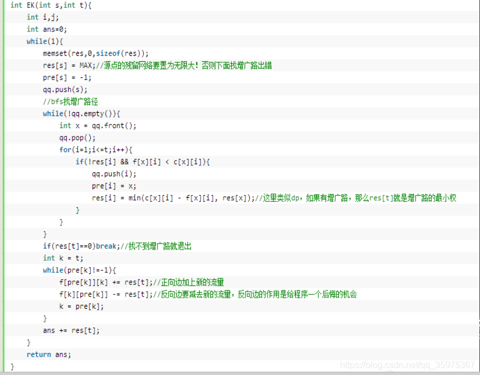Click the 'int ans=0;' line
This screenshot has height=375, width=480.
point(46,29)
